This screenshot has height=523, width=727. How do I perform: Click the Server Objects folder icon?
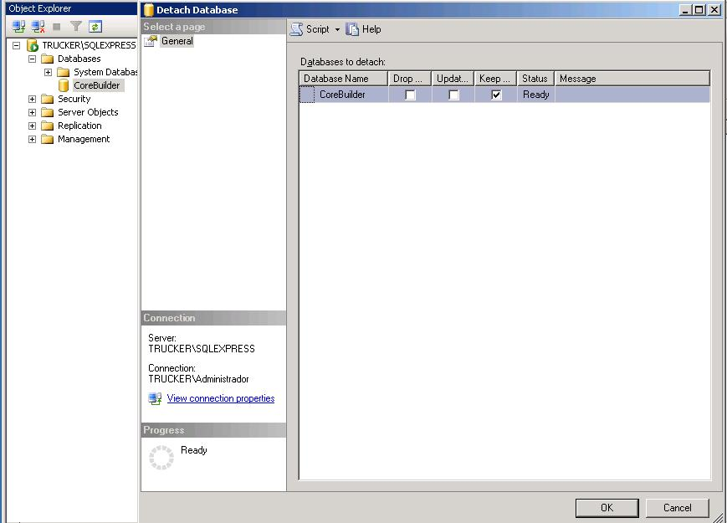pyautogui.click(x=48, y=113)
